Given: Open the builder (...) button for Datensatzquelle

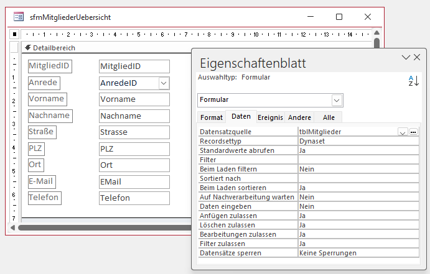Looking at the screenshot, I should [413, 132].
